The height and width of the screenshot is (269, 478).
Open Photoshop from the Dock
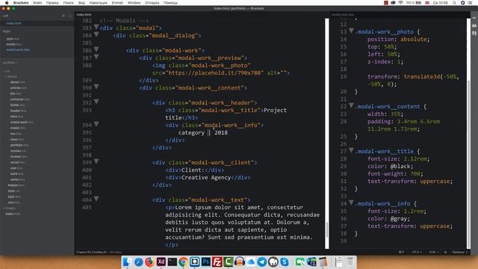point(206,262)
